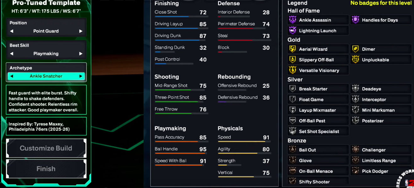Click the Handles for Days badge icon
414x188 pixels.
[356, 20]
